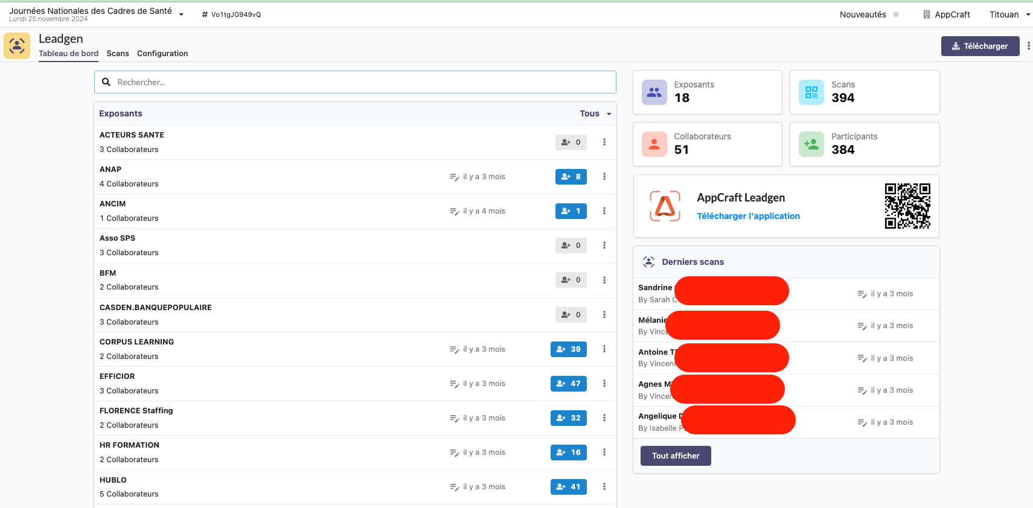This screenshot has height=508, width=1033.
Task: Click the AppCraft Leadgen QR code
Action: [x=907, y=206]
